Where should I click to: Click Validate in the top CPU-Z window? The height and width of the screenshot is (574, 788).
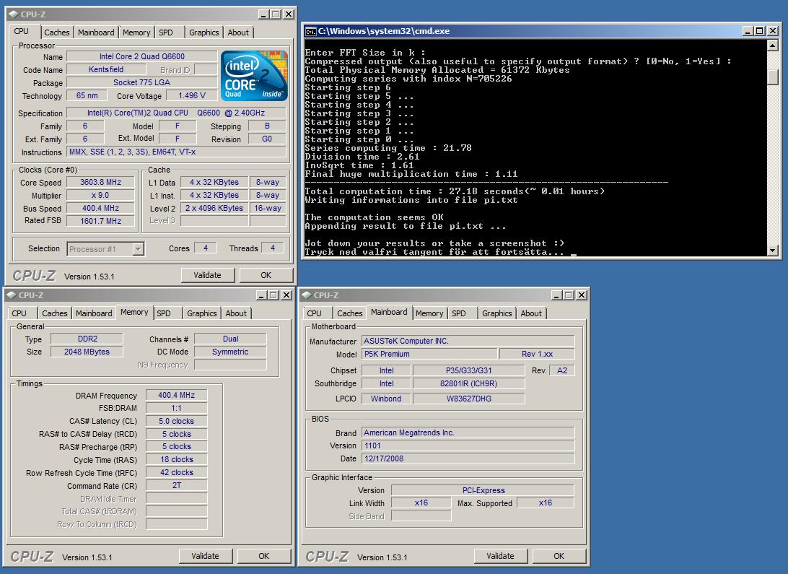(x=208, y=275)
